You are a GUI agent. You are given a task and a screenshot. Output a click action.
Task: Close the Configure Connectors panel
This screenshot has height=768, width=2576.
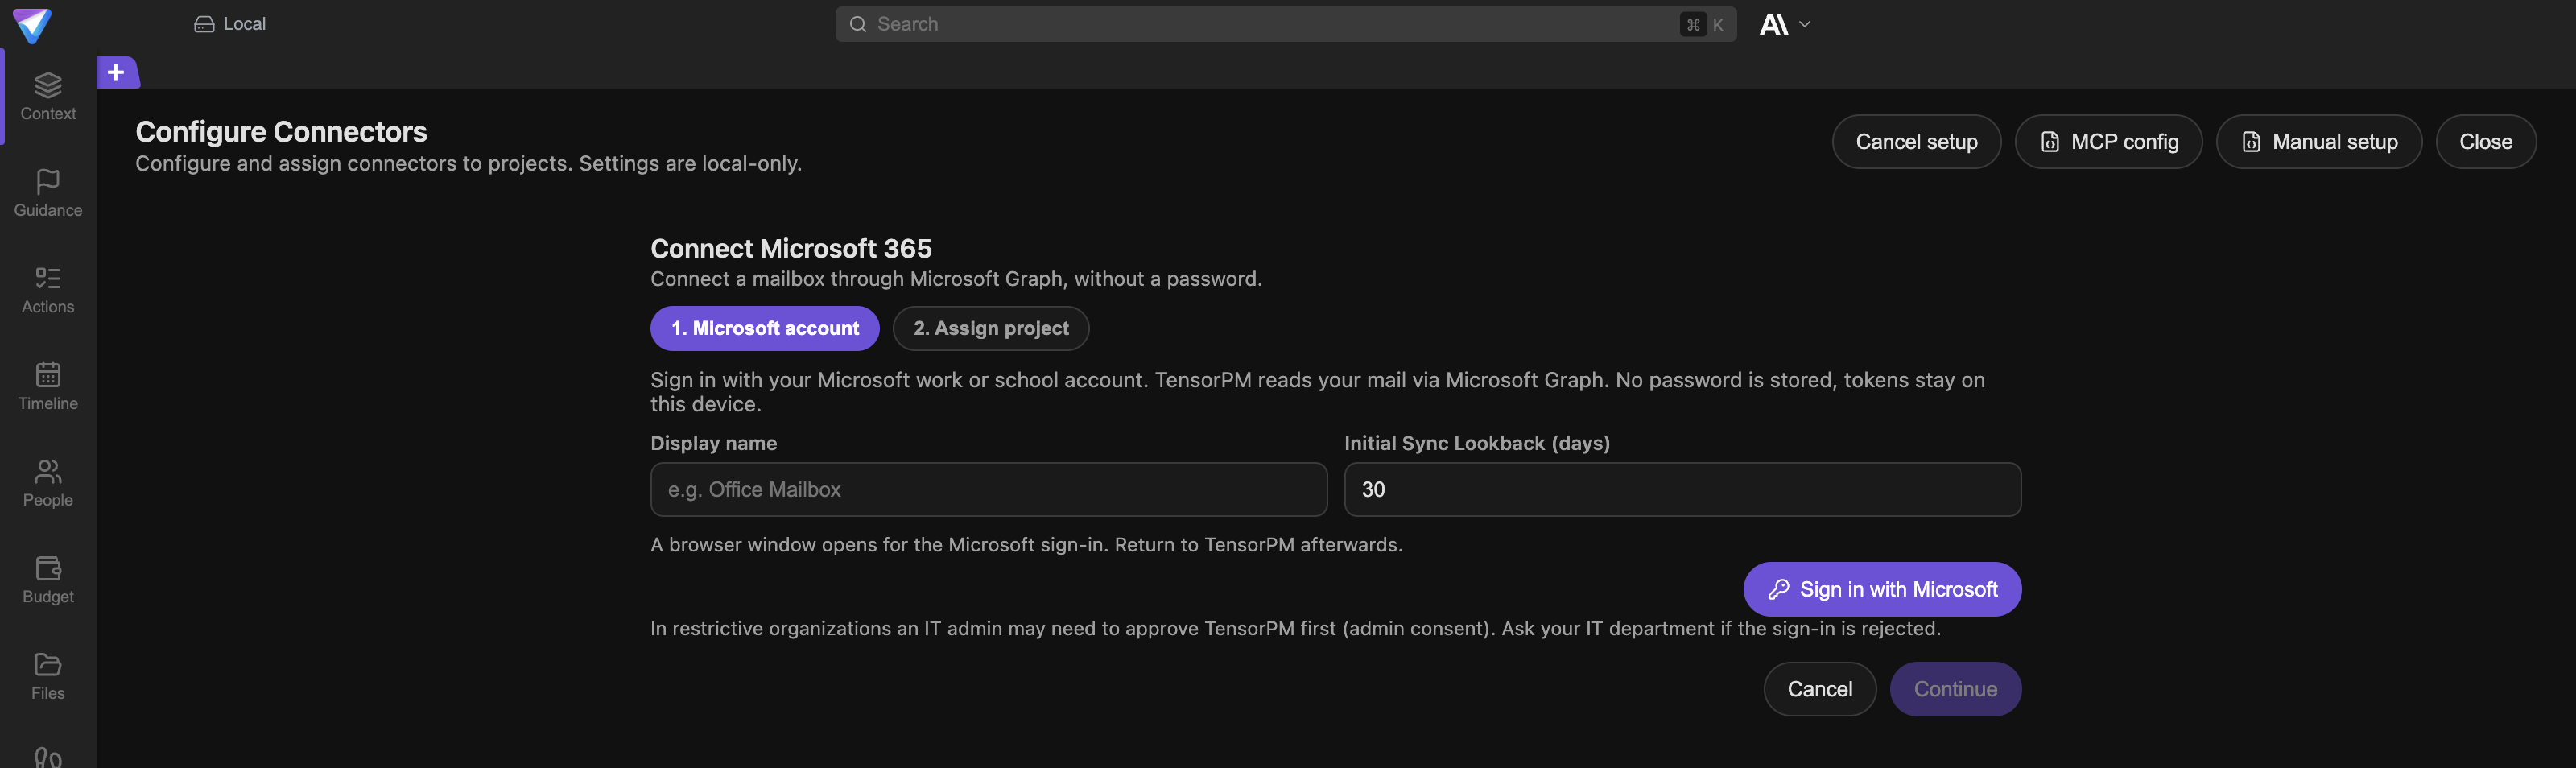point(2485,142)
